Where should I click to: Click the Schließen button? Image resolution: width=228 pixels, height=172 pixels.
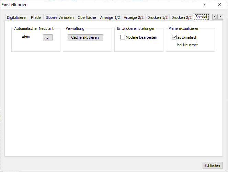pyautogui.click(x=212, y=165)
